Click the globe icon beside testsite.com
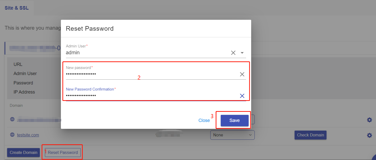This screenshot has height=160, width=376. [x=12, y=135]
